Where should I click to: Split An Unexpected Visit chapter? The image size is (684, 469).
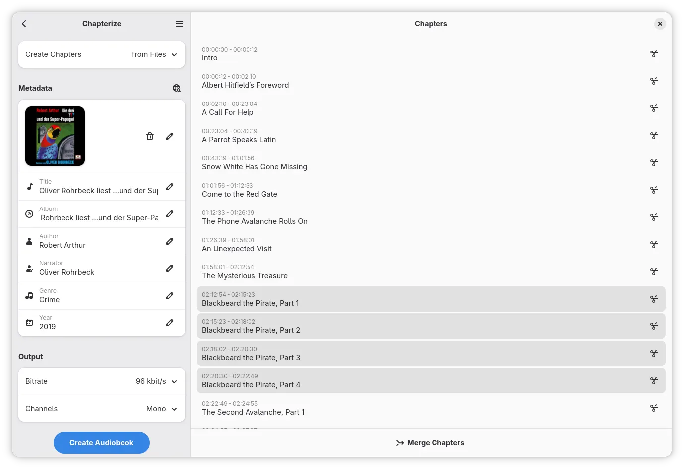654,245
